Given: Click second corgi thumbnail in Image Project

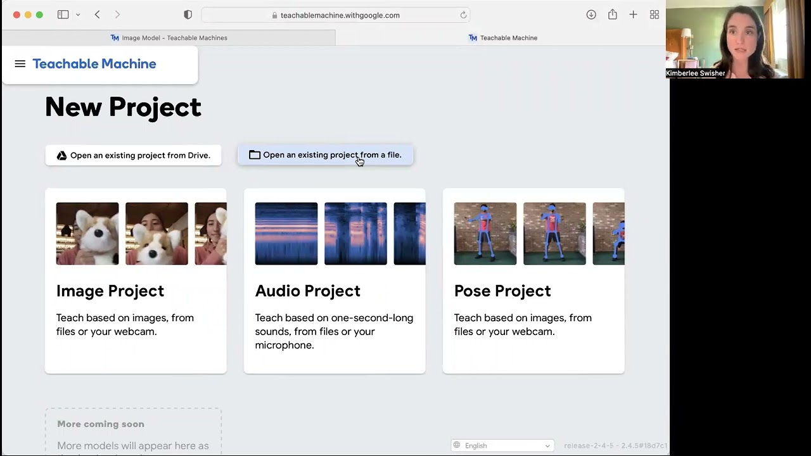Looking at the screenshot, I should pyautogui.click(x=156, y=234).
